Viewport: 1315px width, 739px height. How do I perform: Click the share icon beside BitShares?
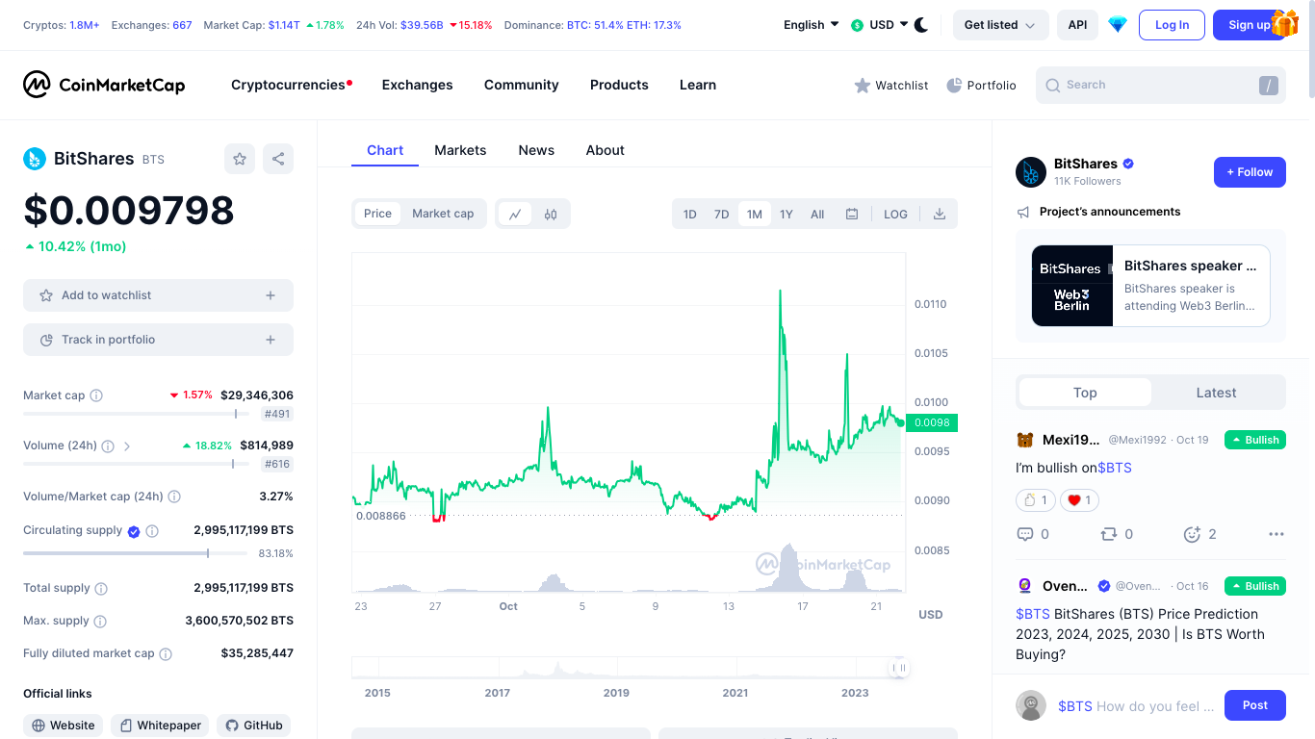pos(278,159)
